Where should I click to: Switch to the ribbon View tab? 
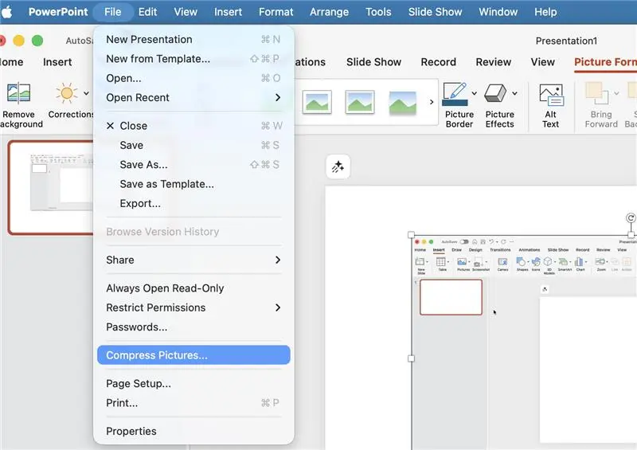click(x=542, y=62)
